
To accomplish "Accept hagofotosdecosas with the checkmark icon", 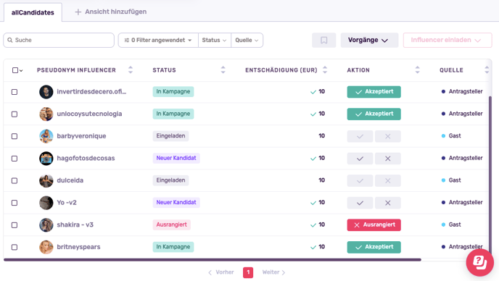I will (x=360, y=159).
